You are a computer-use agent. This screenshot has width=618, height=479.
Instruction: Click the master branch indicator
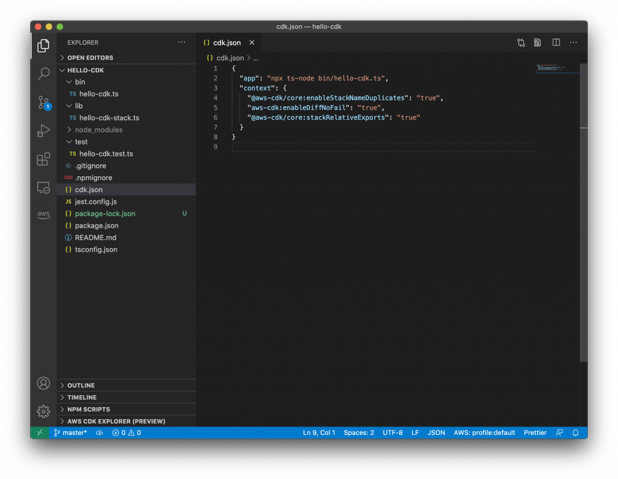[70, 433]
